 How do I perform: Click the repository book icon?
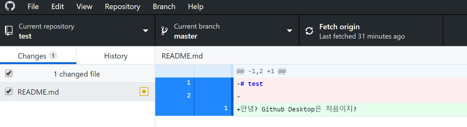(9, 31)
